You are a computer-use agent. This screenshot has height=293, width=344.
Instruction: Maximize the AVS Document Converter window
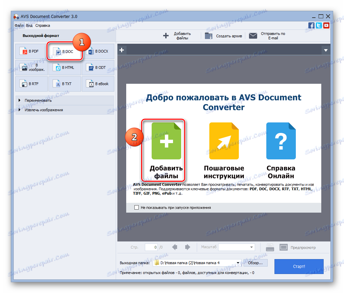(321, 17)
